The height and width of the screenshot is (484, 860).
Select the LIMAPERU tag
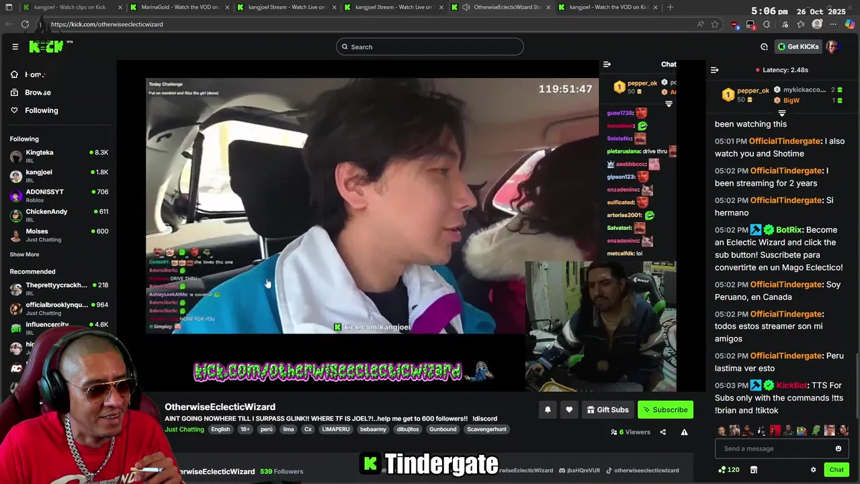[x=335, y=429]
